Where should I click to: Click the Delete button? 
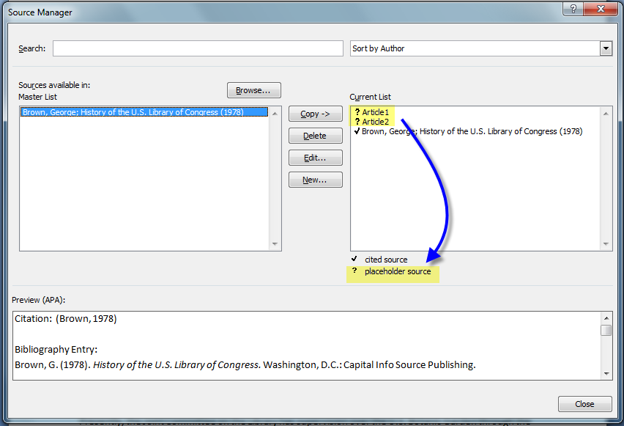pyautogui.click(x=315, y=136)
